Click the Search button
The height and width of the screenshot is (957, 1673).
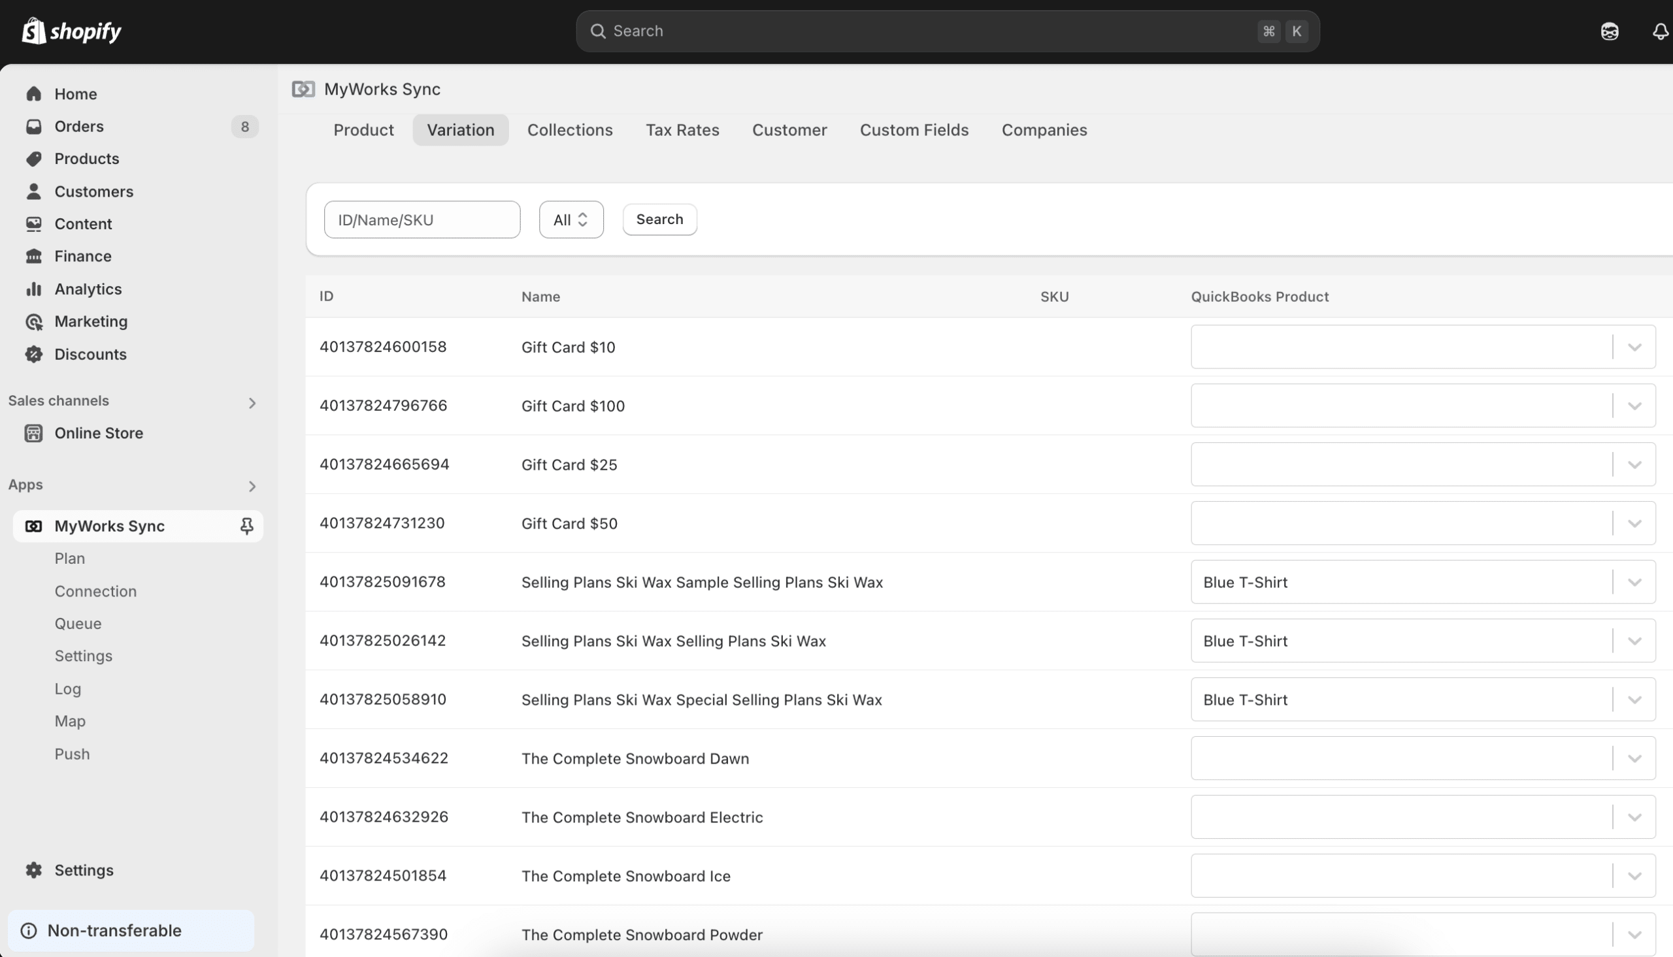click(x=659, y=219)
